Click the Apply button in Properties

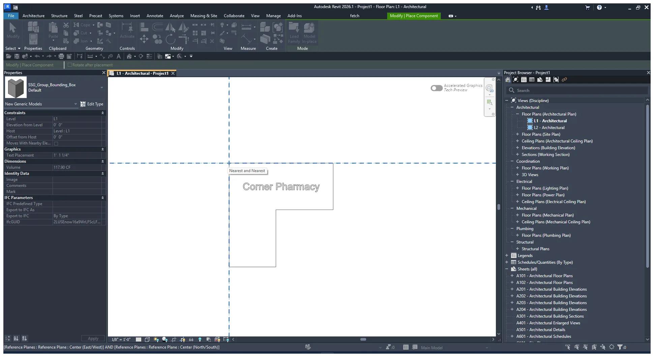tap(93, 338)
